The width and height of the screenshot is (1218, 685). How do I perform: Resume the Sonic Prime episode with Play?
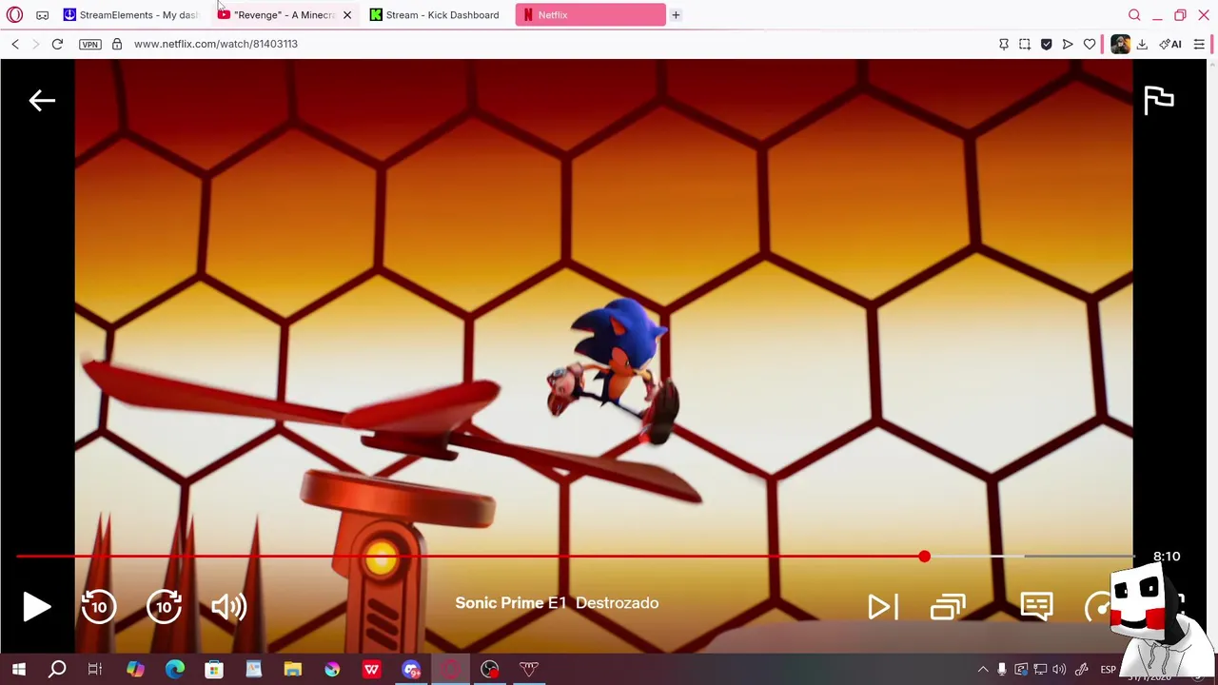tap(36, 607)
